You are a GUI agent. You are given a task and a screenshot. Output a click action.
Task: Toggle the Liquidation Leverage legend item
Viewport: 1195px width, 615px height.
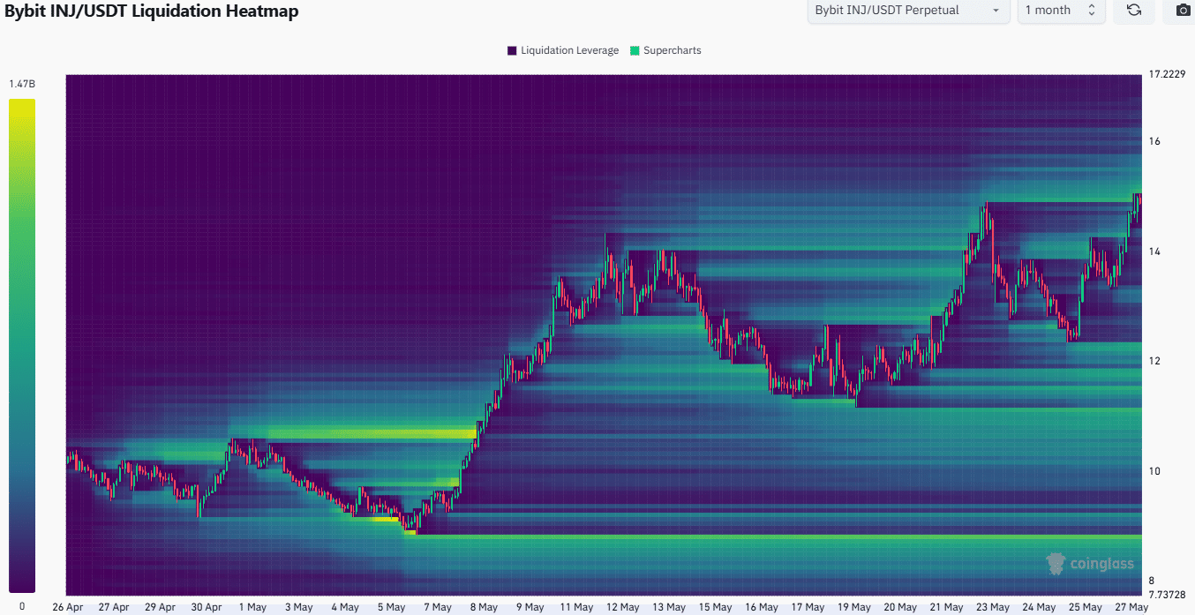tap(563, 50)
